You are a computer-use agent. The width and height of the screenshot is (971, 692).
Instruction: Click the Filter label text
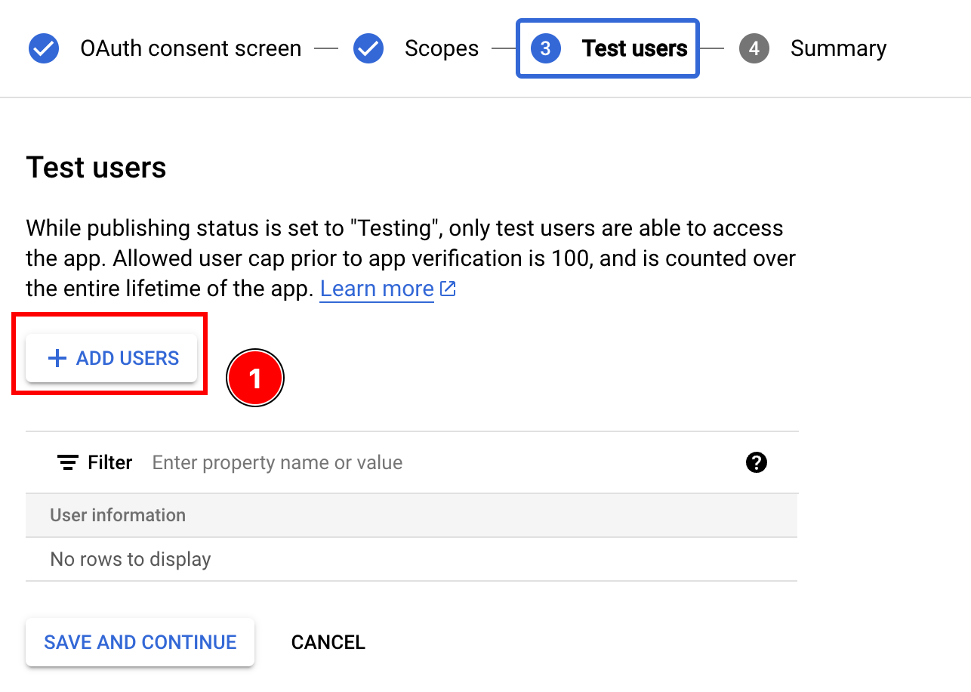110,462
